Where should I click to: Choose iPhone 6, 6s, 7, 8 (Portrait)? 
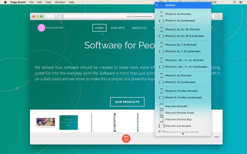coord(183,45)
